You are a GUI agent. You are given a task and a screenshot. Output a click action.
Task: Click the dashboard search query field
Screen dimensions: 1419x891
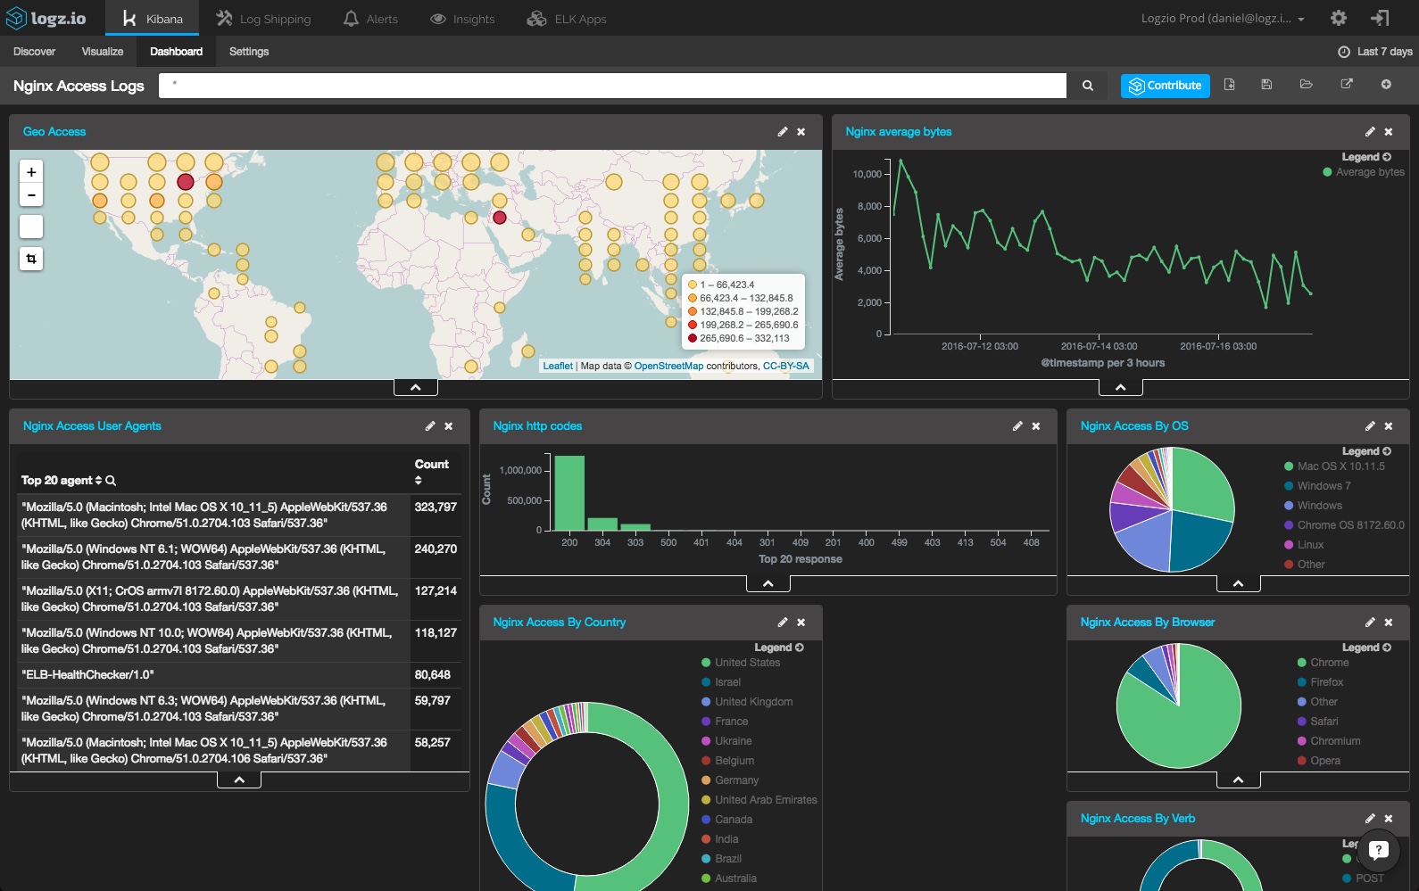click(612, 86)
